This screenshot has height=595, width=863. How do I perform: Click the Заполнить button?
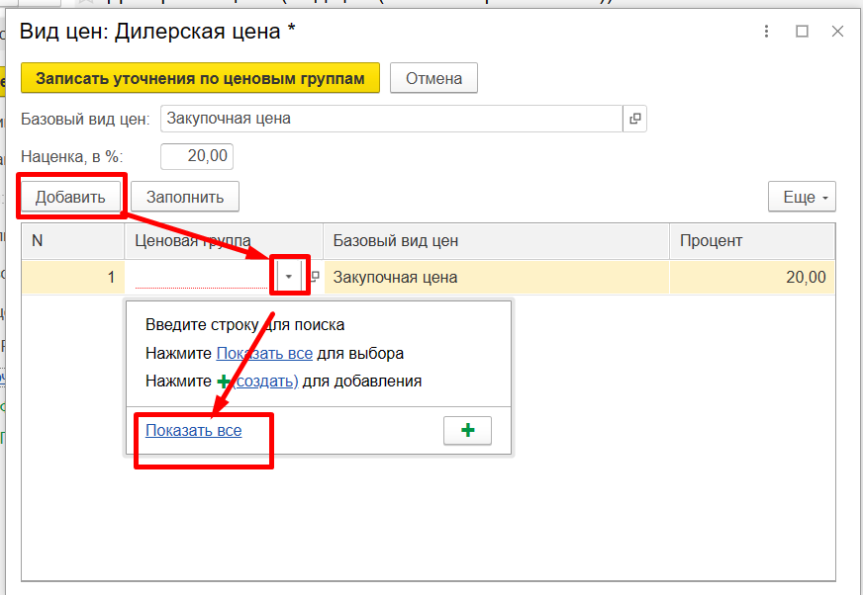point(185,197)
